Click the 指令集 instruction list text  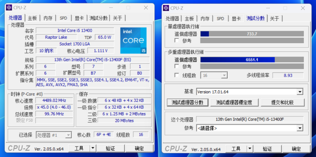coord(93,82)
